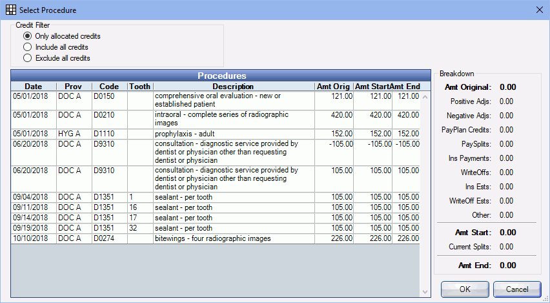
Task: Click the Negative Adjs label
Action: coord(469,116)
